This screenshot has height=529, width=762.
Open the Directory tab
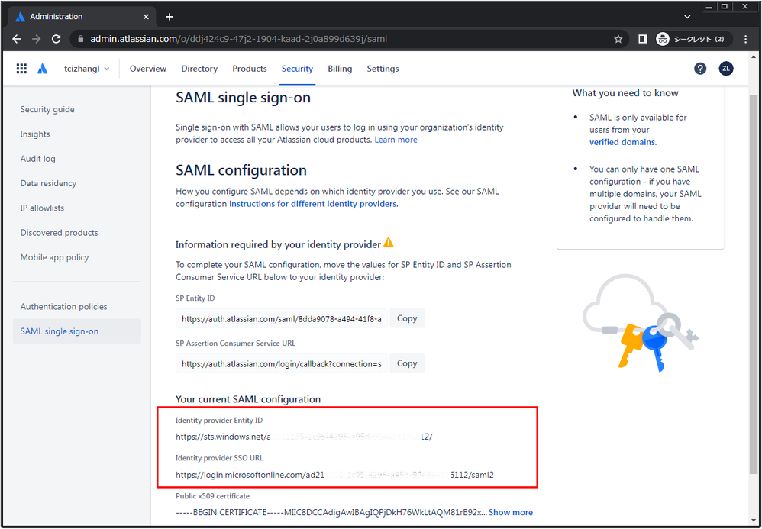coord(199,69)
